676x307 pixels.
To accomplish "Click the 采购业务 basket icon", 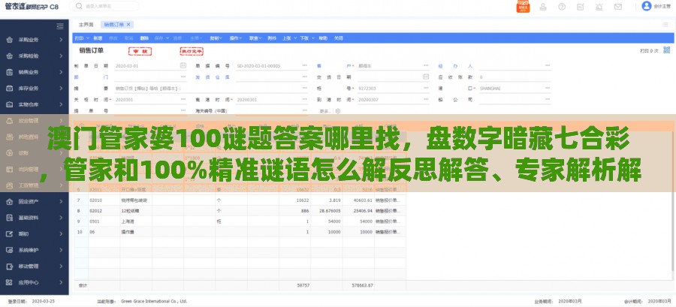I will coord(10,40).
